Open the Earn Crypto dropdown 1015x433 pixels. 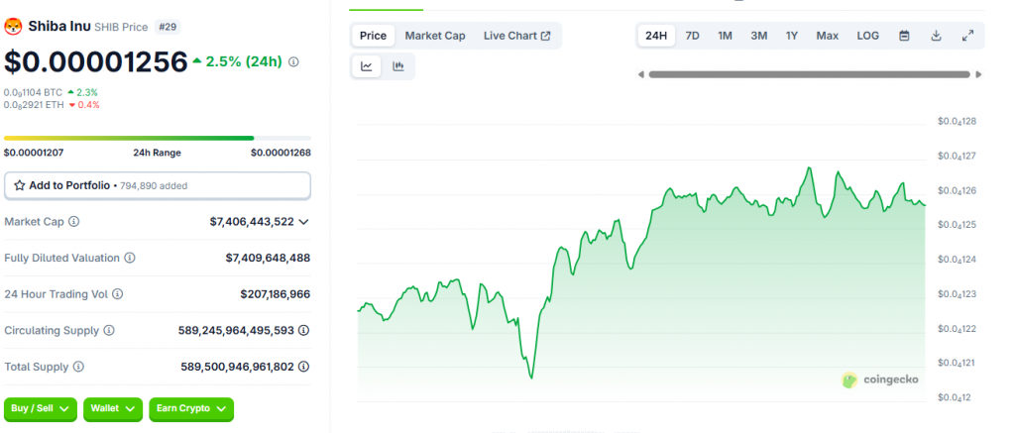point(191,408)
